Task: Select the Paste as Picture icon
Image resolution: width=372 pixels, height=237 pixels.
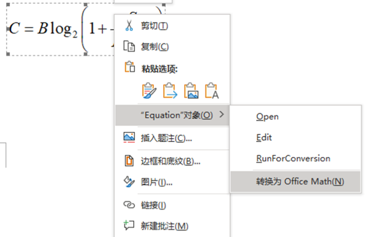Action: (x=191, y=90)
